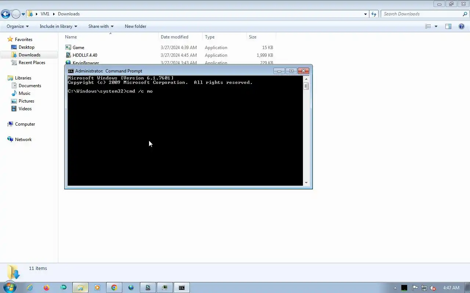Toggle the preview pane
This screenshot has width=470, height=293.
[448, 26]
